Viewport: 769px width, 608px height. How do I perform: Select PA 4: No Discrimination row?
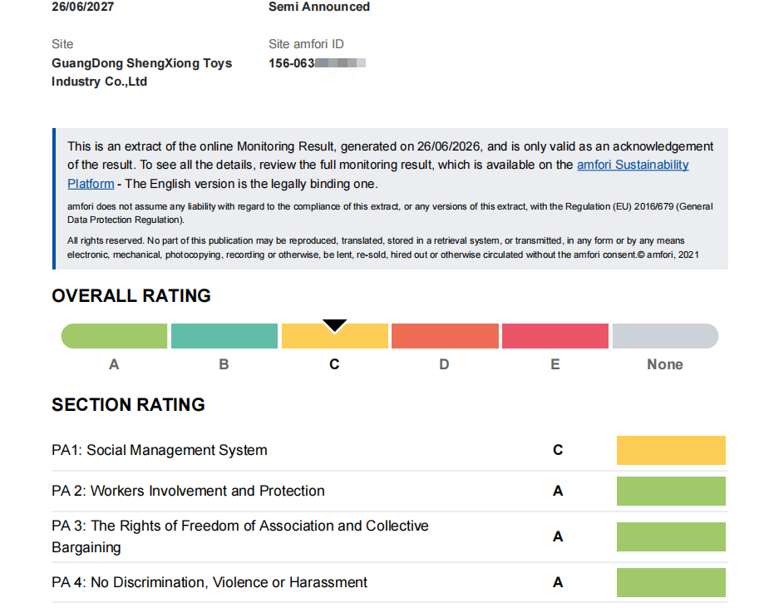389,582
